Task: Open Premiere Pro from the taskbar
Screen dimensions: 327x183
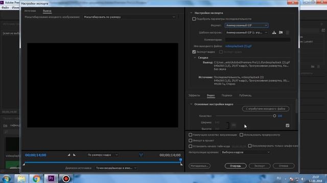Action: click(x=51, y=178)
